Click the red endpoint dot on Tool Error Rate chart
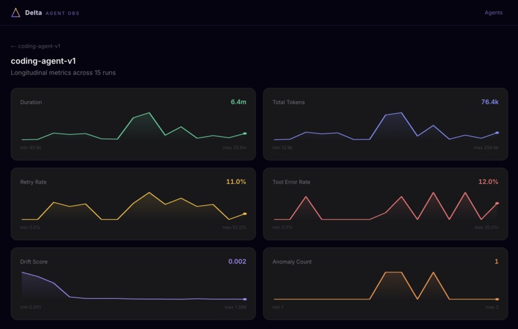The height and width of the screenshot is (329, 518). (x=497, y=204)
